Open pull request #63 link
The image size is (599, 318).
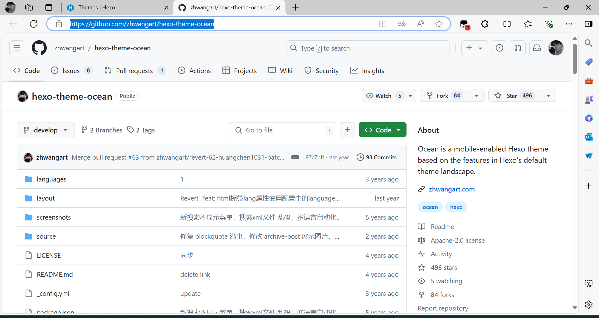(134, 157)
